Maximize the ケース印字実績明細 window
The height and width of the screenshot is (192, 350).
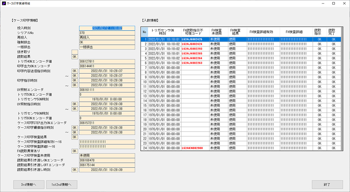[333, 3]
